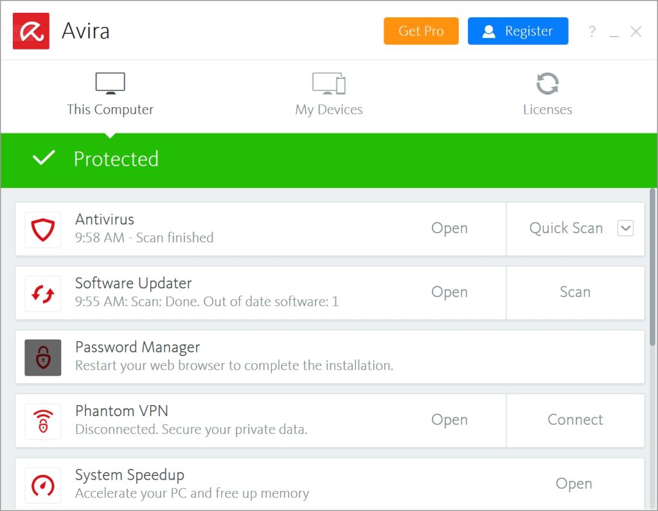Switch to the Licenses tab
The image size is (658, 511).
(547, 93)
